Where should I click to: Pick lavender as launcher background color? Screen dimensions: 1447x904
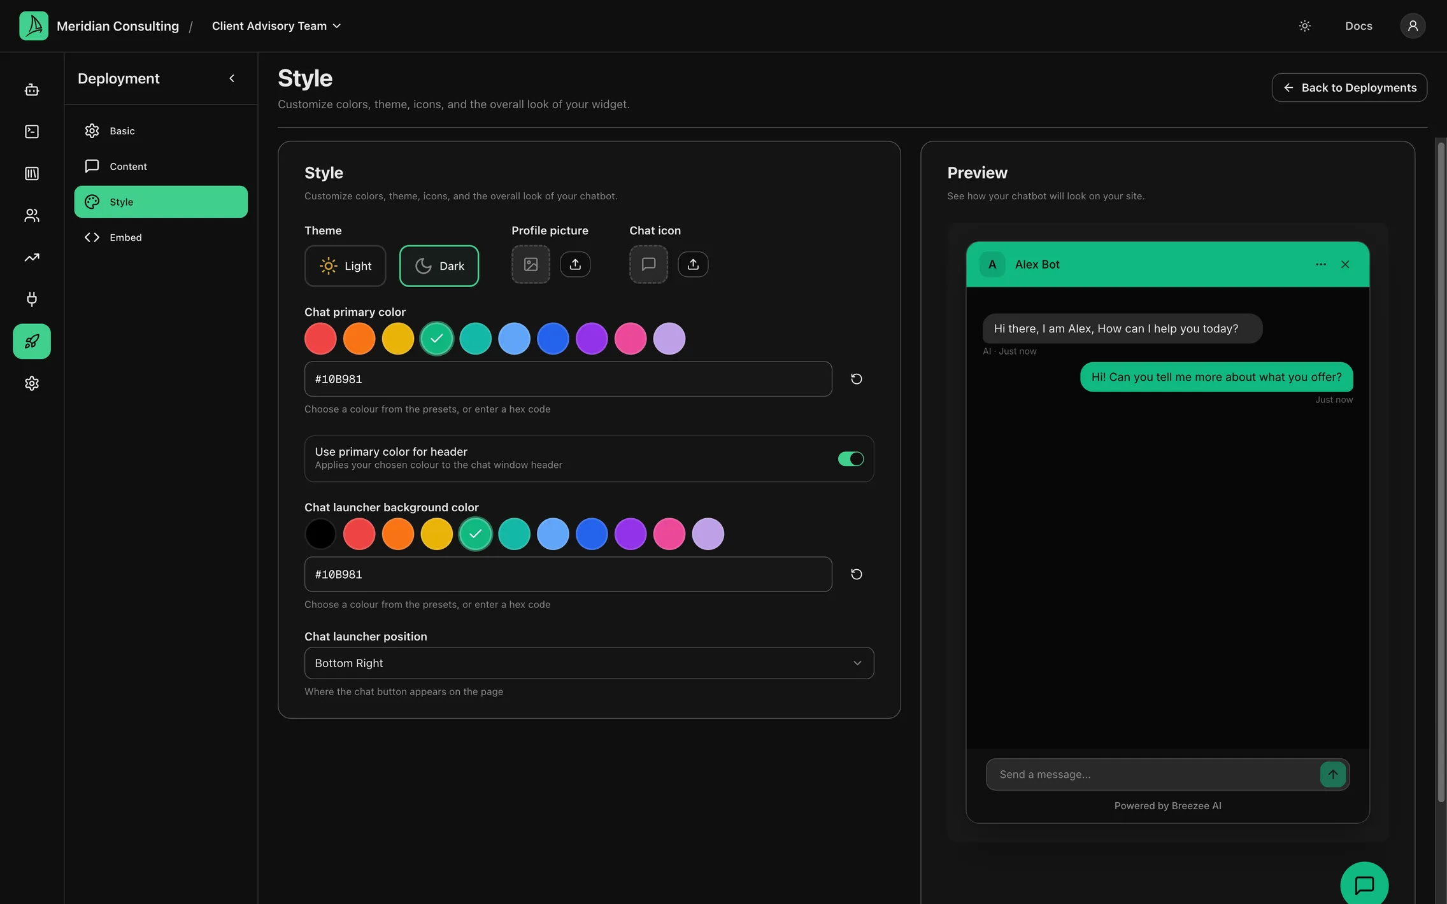tap(708, 533)
